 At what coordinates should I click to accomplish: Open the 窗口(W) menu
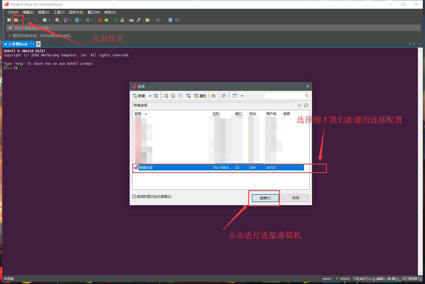[94, 12]
